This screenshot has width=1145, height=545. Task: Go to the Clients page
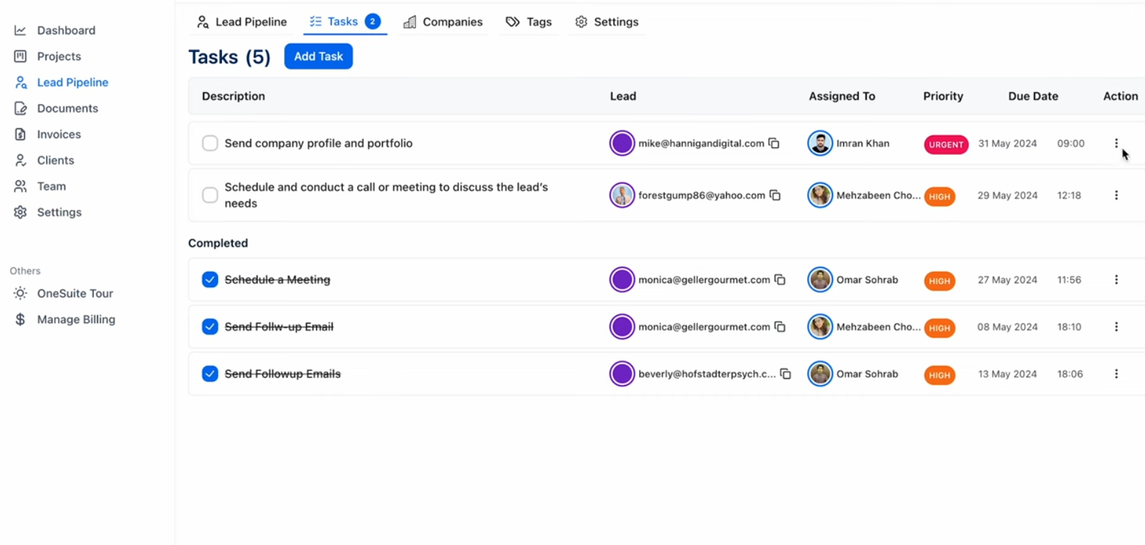coord(56,160)
